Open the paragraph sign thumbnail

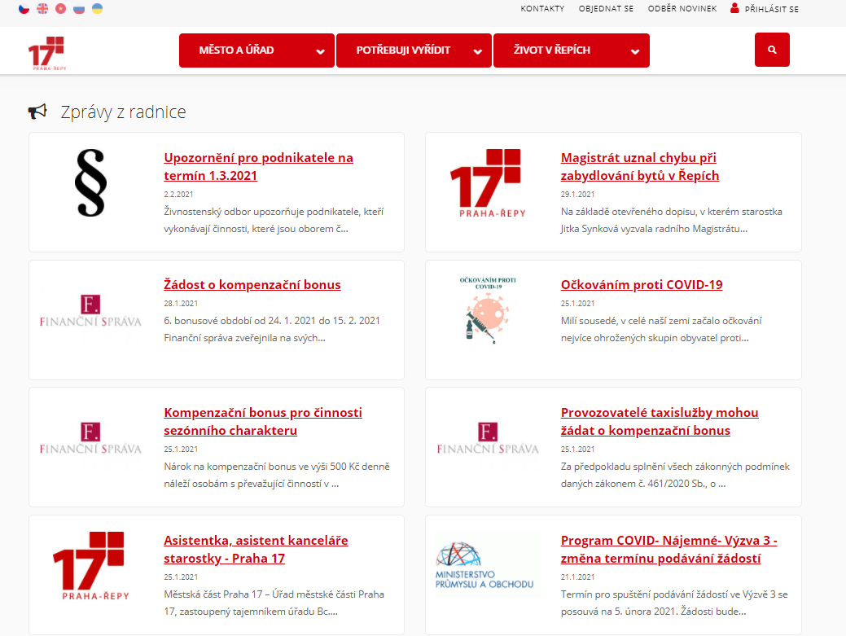point(90,183)
